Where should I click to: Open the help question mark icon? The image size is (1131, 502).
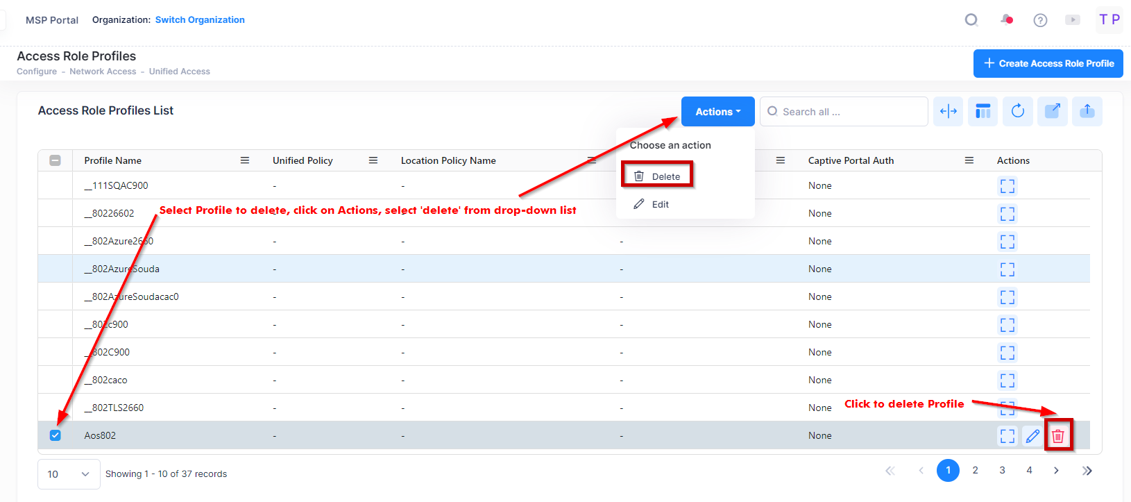[1040, 20]
